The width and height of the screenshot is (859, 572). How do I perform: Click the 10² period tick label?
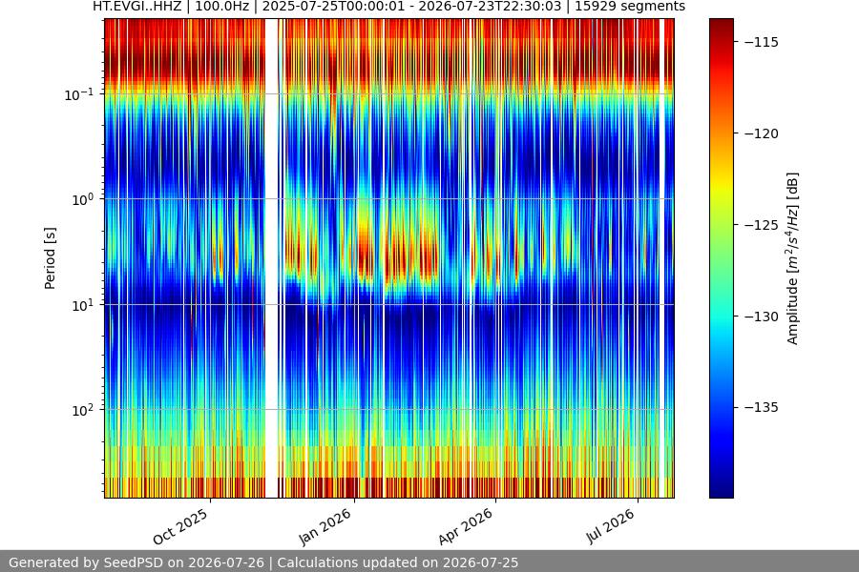tap(83, 410)
